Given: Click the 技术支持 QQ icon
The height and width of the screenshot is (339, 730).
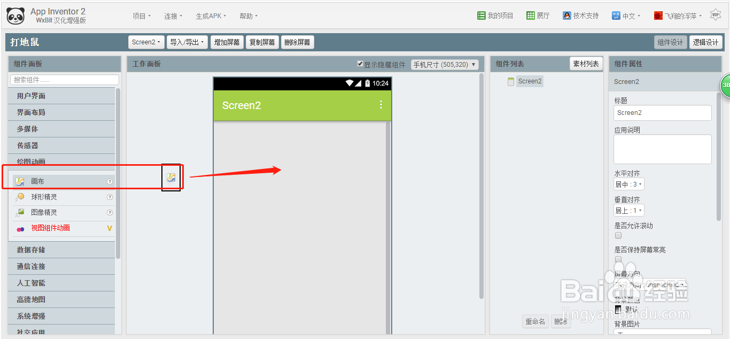Looking at the screenshot, I should (567, 16).
